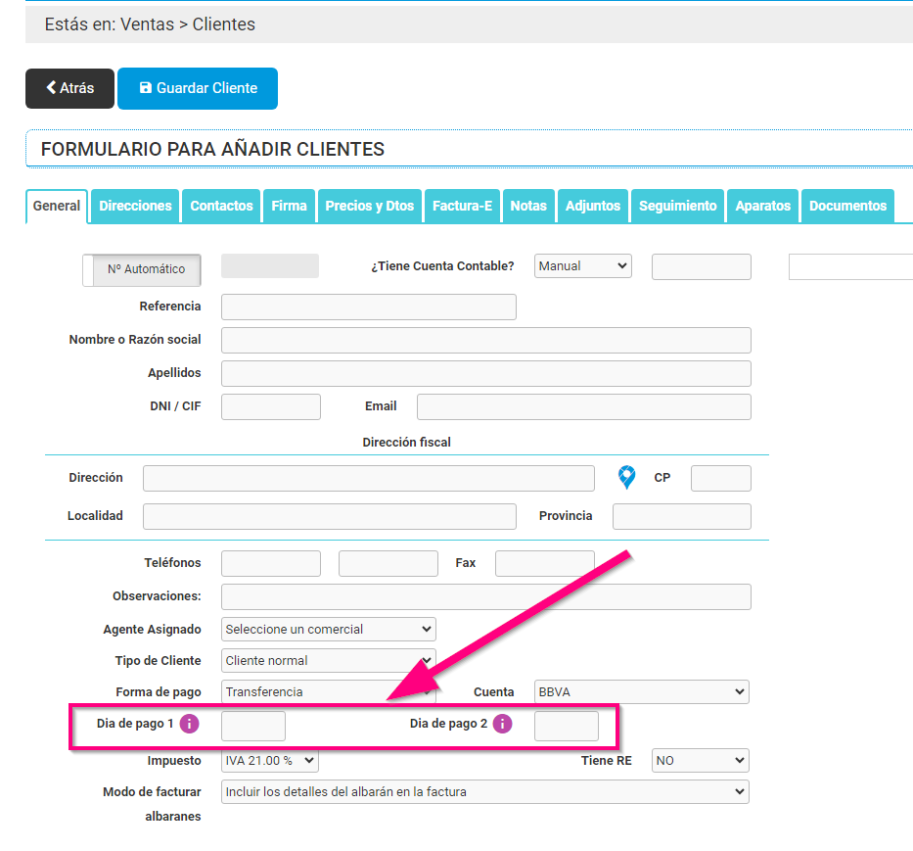This screenshot has width=913, height=851.
Task: Open the Tiene RE dropdown
Action: pyautogui.click(x=700, y=760)
